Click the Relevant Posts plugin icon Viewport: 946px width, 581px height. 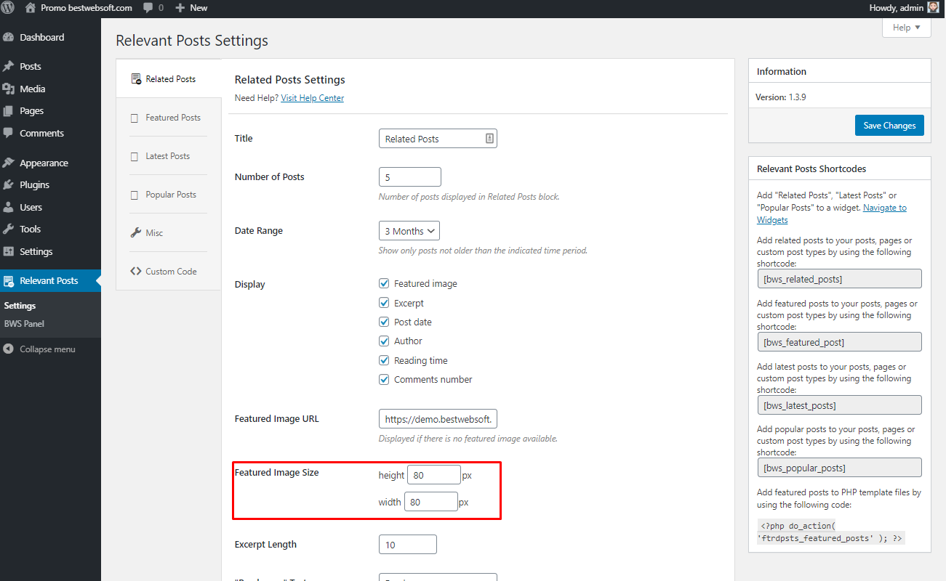(x=9, y=281)
